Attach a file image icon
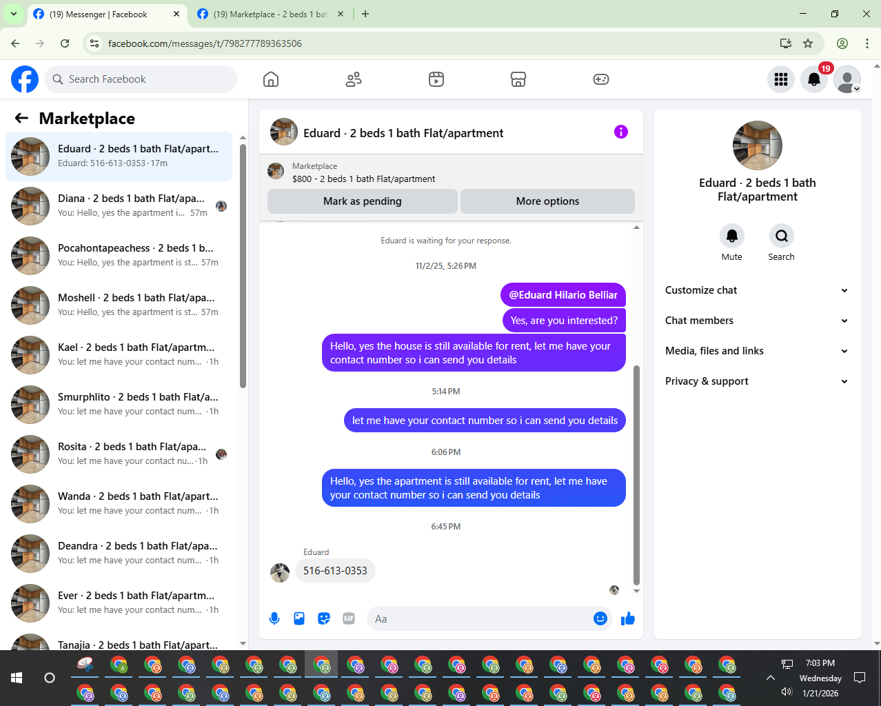Viewport: 881px width, 706px height. tap(299, 618)
